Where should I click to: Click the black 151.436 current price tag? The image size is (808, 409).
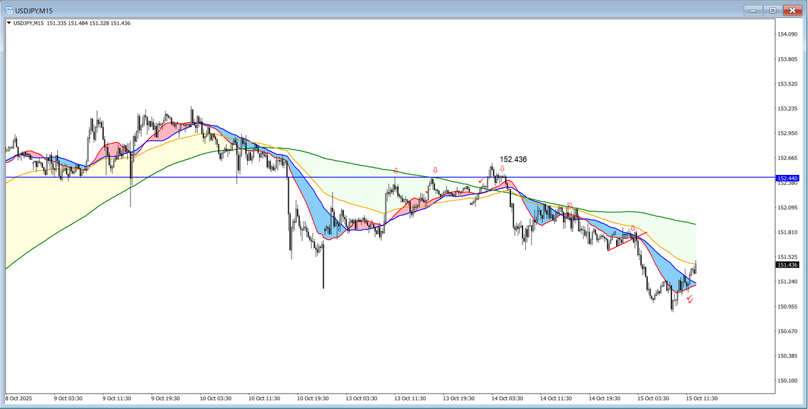click(787, 265)
